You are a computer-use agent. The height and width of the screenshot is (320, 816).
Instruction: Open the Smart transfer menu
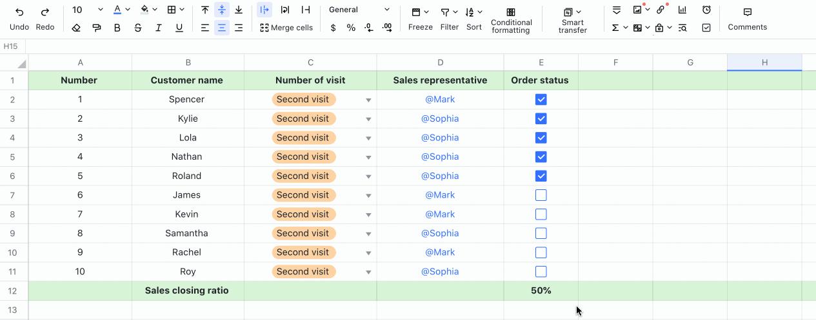572,19
